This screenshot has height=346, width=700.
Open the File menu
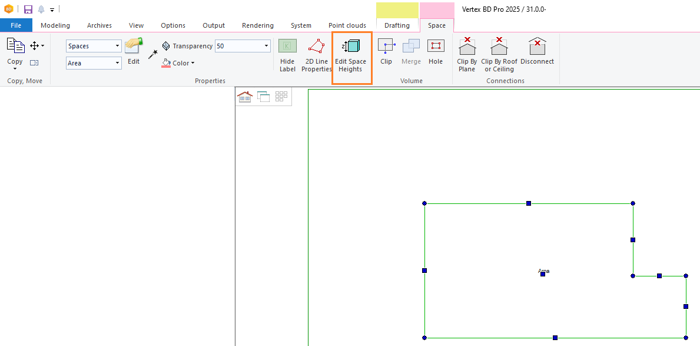click(x=16, y=25)
